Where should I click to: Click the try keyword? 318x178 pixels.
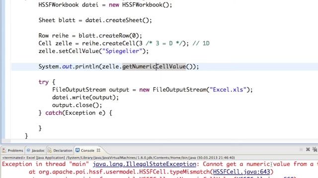(43, 82)
